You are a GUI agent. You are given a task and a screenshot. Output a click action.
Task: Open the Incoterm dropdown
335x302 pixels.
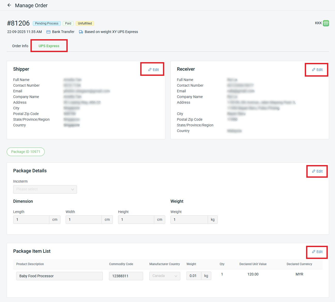coord(45,189)
